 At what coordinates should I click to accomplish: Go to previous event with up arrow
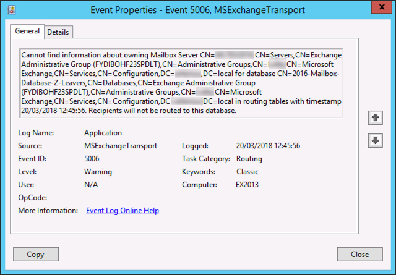tap(376, 117)
